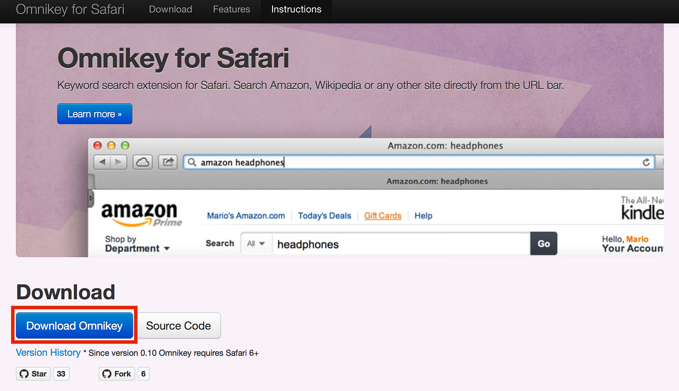Click the Learn more button

tap(95, 114)
